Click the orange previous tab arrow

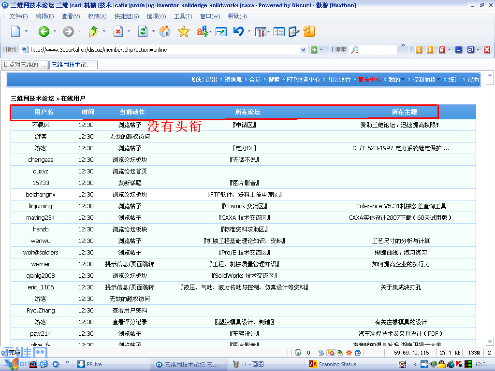point(419,50)
